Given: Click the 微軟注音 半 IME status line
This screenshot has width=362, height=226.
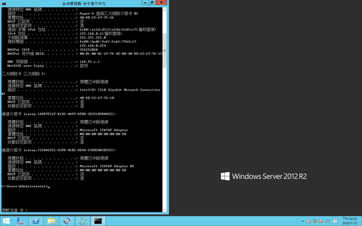Looking at the screenshot, I should tap(14, 210).
